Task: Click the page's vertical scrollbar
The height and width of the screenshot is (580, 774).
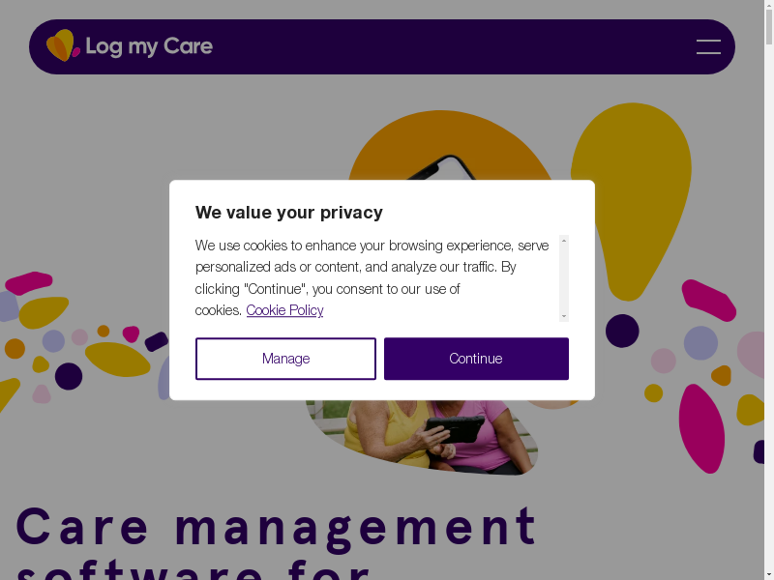Action: 768,290
